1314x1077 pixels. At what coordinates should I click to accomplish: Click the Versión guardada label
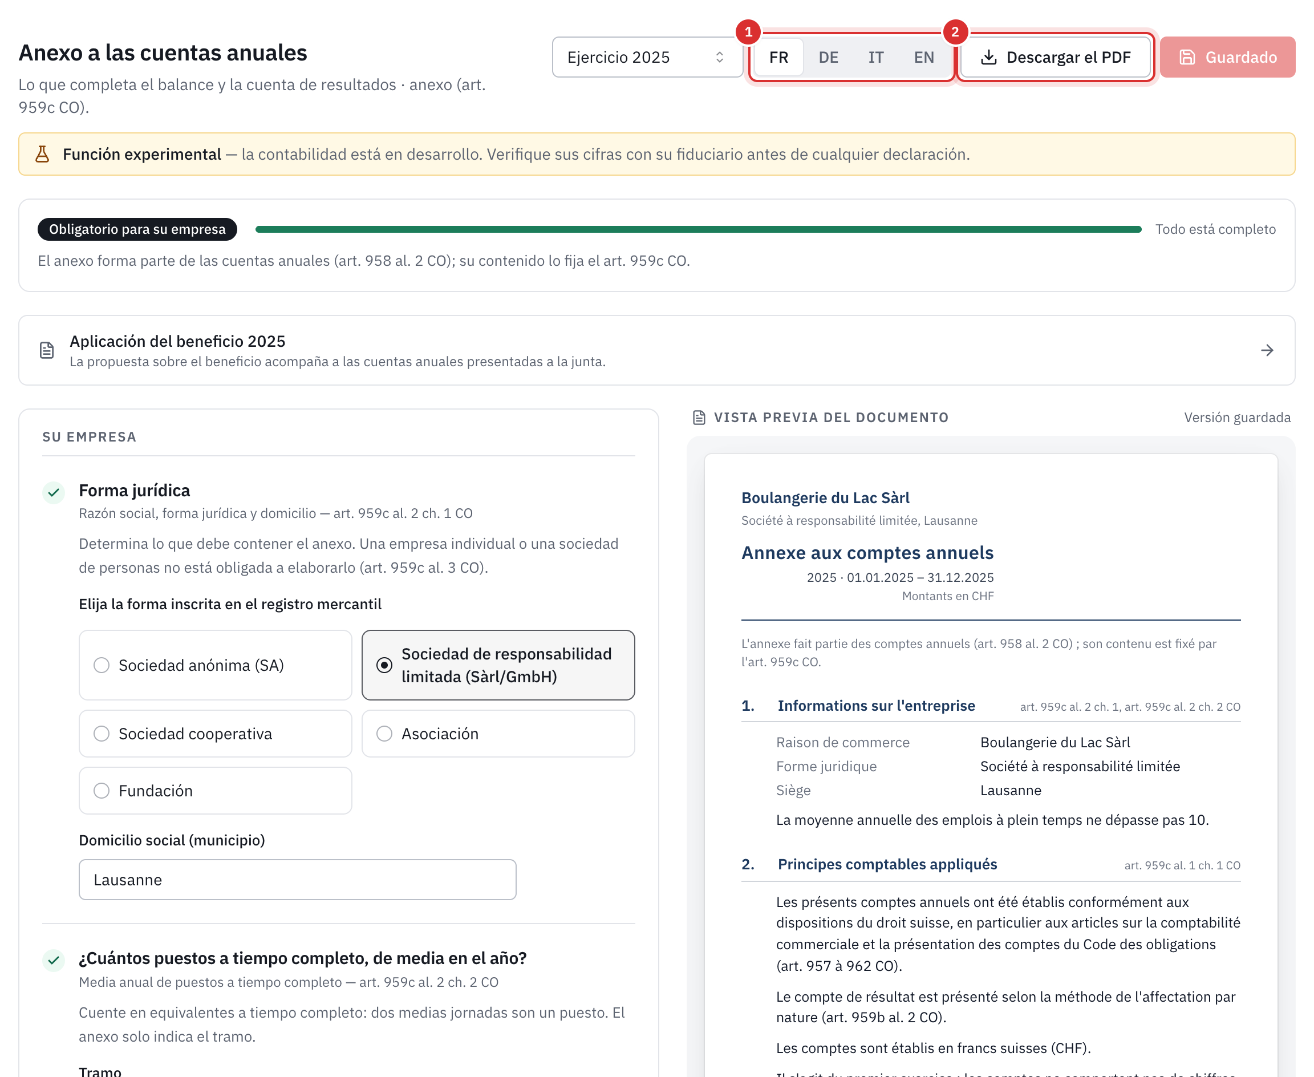(x=1237, y=418)
